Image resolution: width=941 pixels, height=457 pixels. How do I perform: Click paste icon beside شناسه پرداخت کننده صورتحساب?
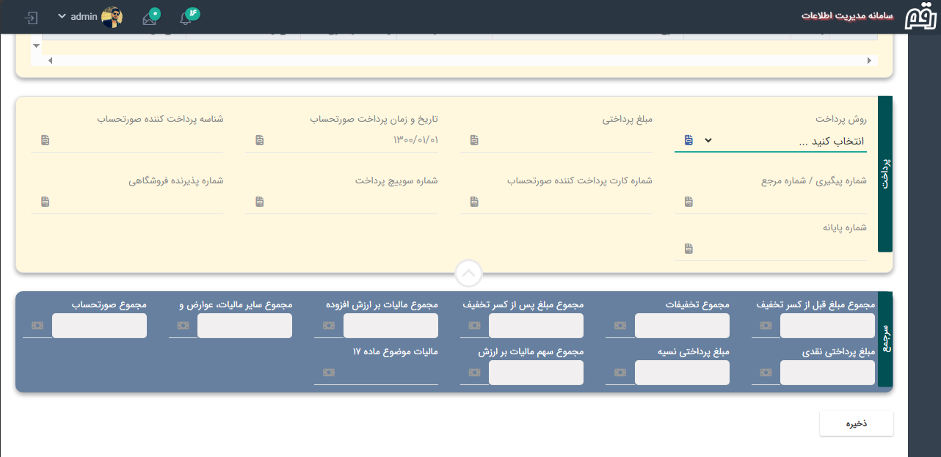[x=45, y=138]
